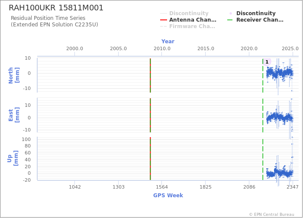Click the 2000.0 year tick label
The height and width of the screenshot is (218, 303).
pos(74,48)
